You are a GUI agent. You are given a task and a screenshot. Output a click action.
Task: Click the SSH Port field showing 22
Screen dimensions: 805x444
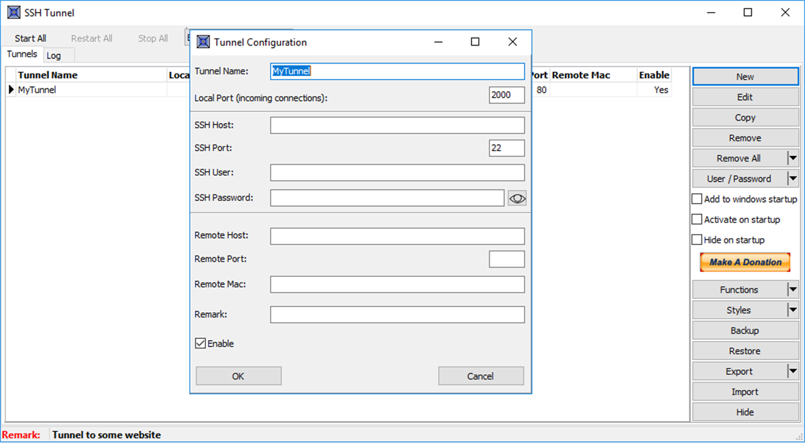click(x=507, y=148)
